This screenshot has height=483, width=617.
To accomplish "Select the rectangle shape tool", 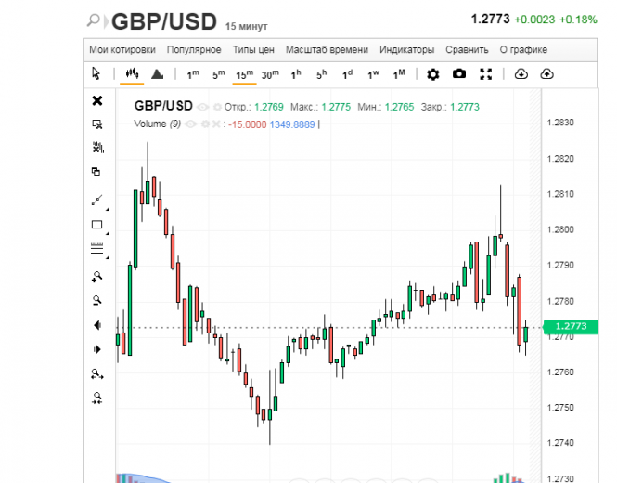I will click(x=96, y=225).
